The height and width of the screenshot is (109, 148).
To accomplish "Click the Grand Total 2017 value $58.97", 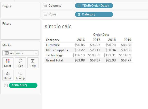I will click(x=95, y=60).
